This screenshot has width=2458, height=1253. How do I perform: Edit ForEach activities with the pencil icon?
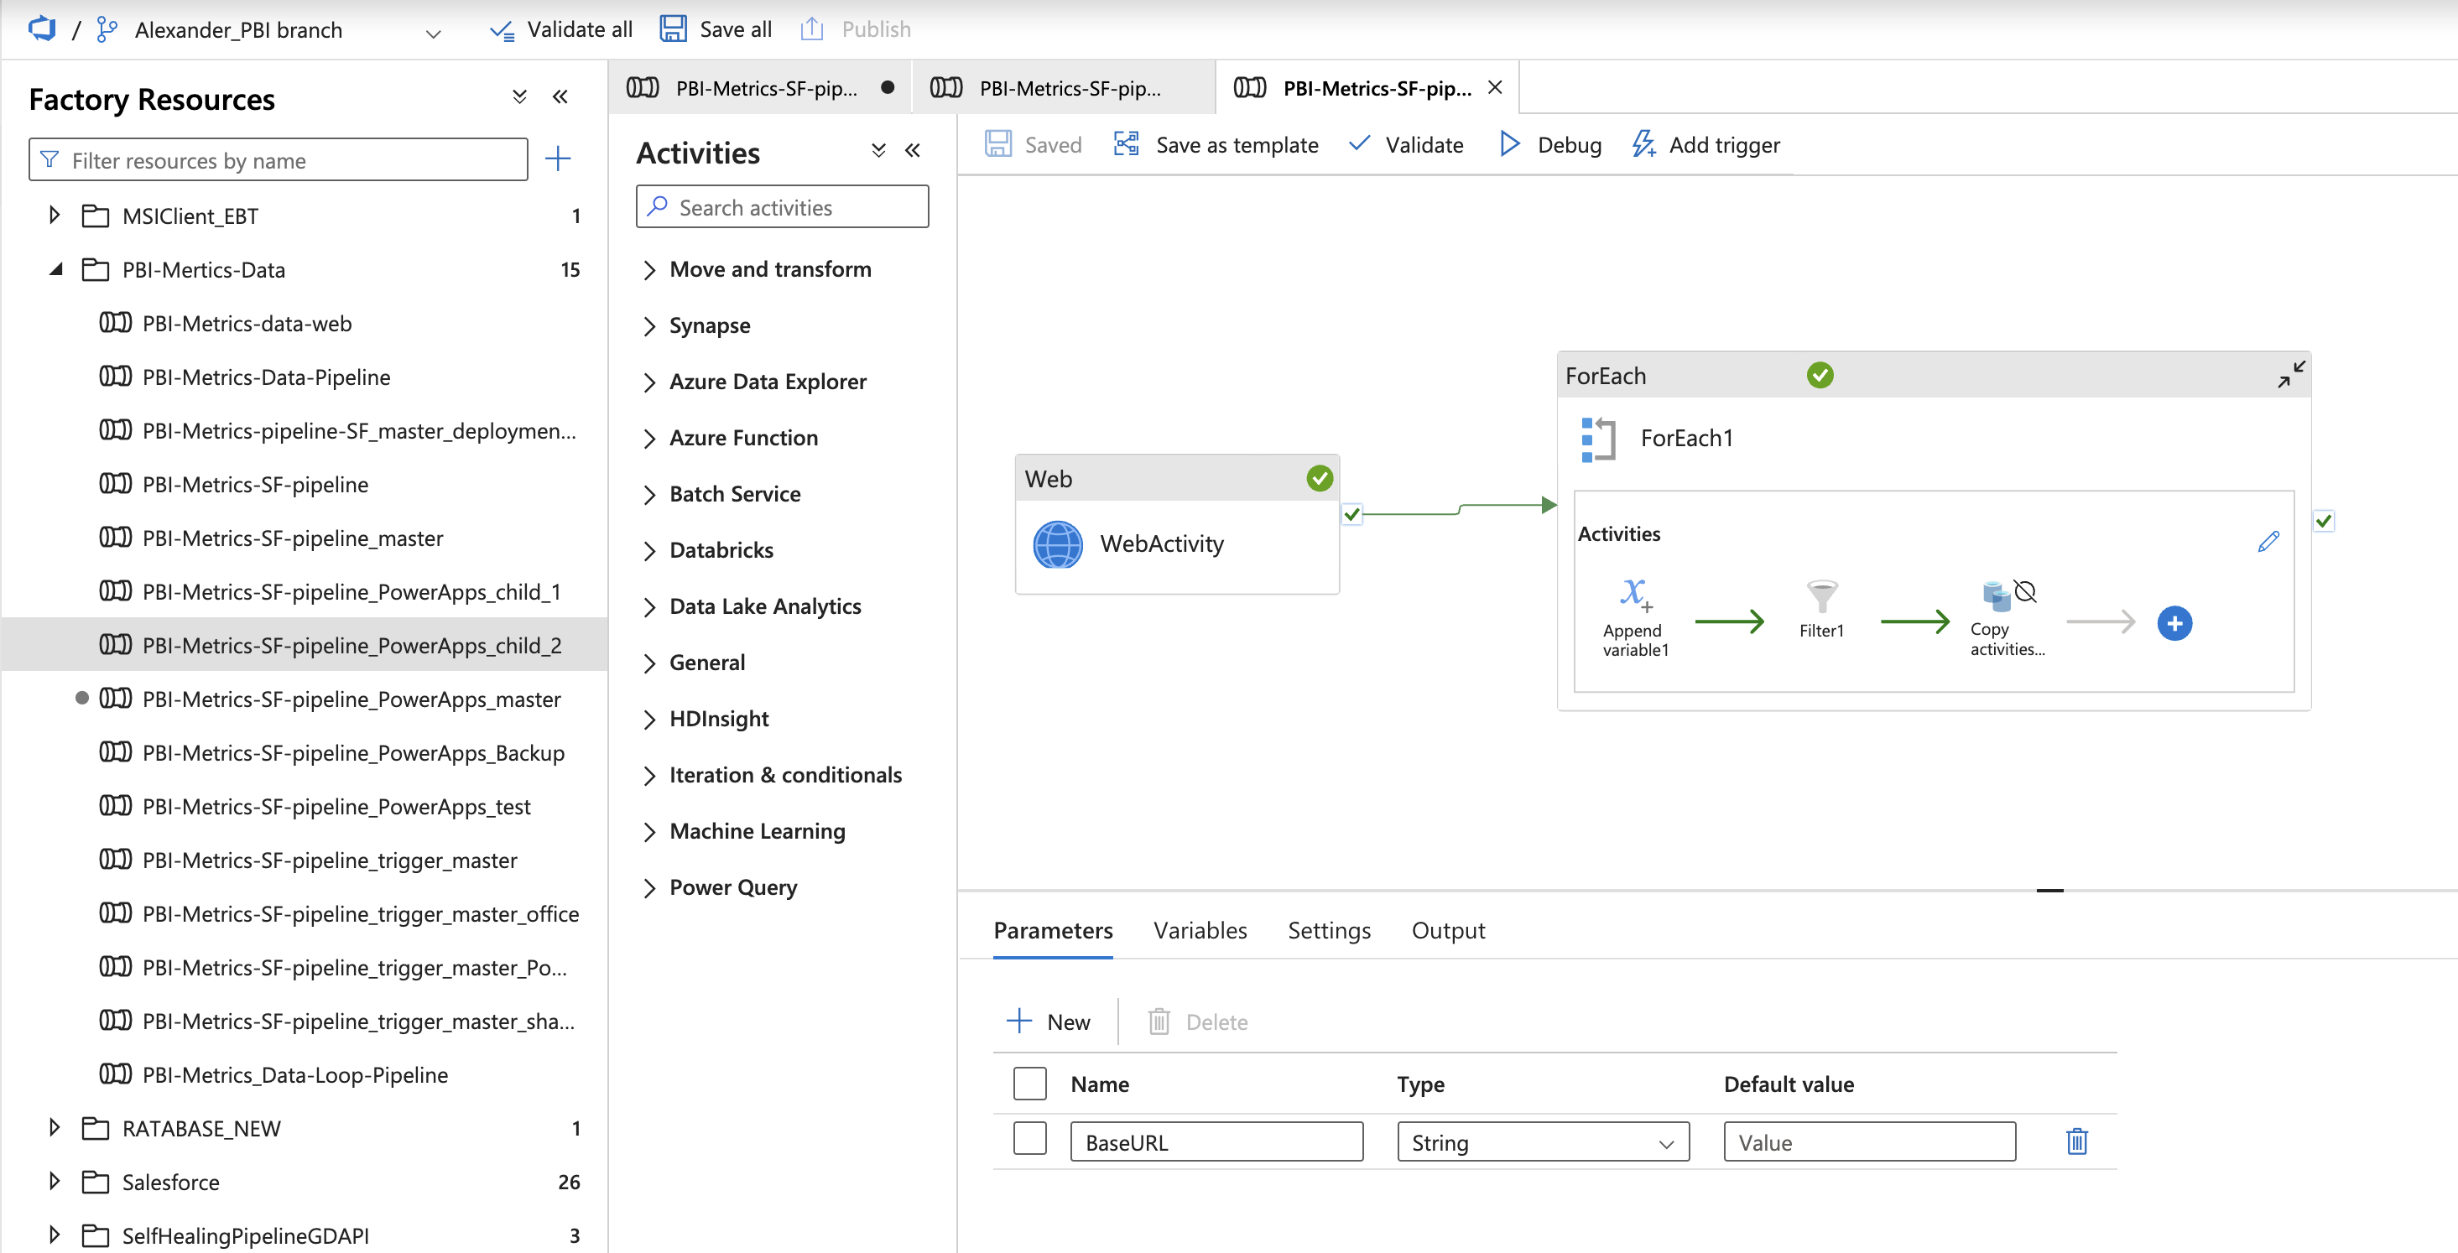pos(2268,541)
